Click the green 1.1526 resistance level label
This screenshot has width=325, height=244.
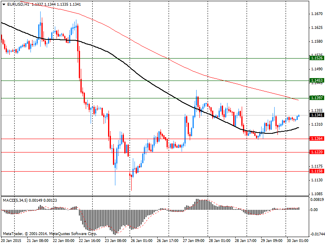(317, 58)
